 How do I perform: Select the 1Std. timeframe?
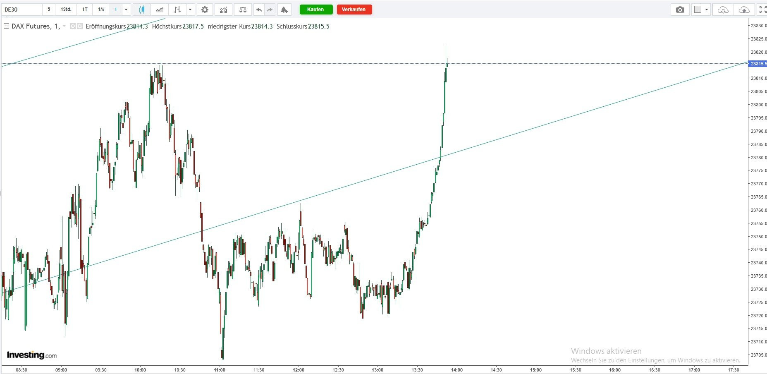pos(66,10)
